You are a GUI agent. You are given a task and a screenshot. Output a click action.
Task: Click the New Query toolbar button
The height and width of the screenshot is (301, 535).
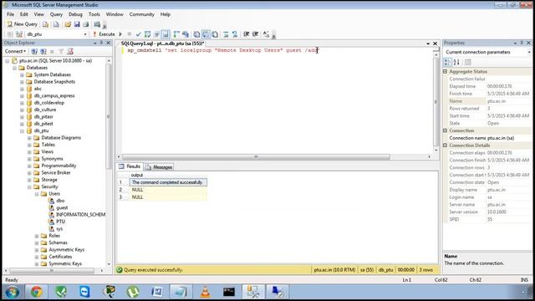(x=23, y=24)
